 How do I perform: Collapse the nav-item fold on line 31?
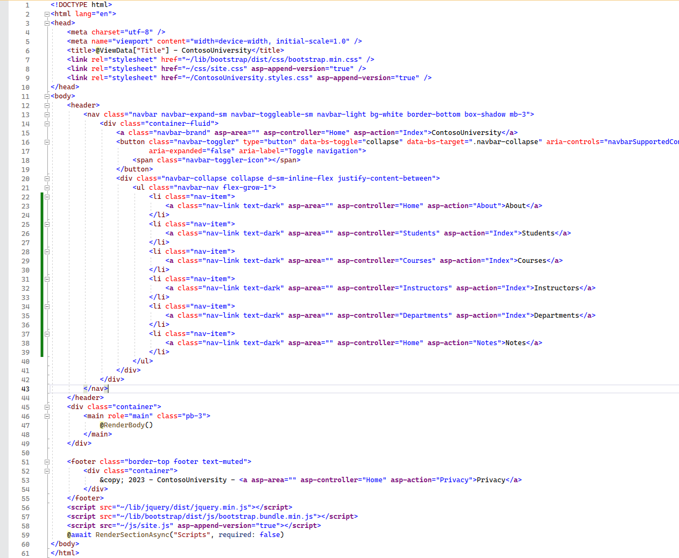click(47, 279)
